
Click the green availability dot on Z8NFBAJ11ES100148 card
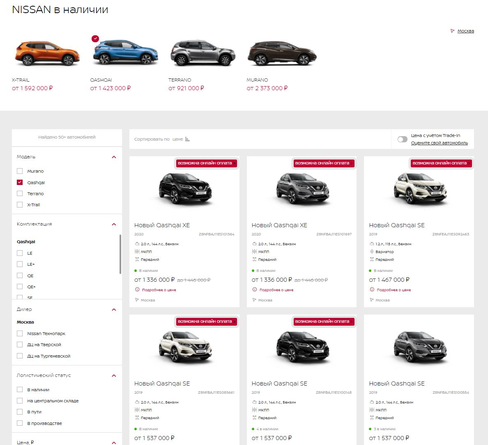tap(253, 429)
